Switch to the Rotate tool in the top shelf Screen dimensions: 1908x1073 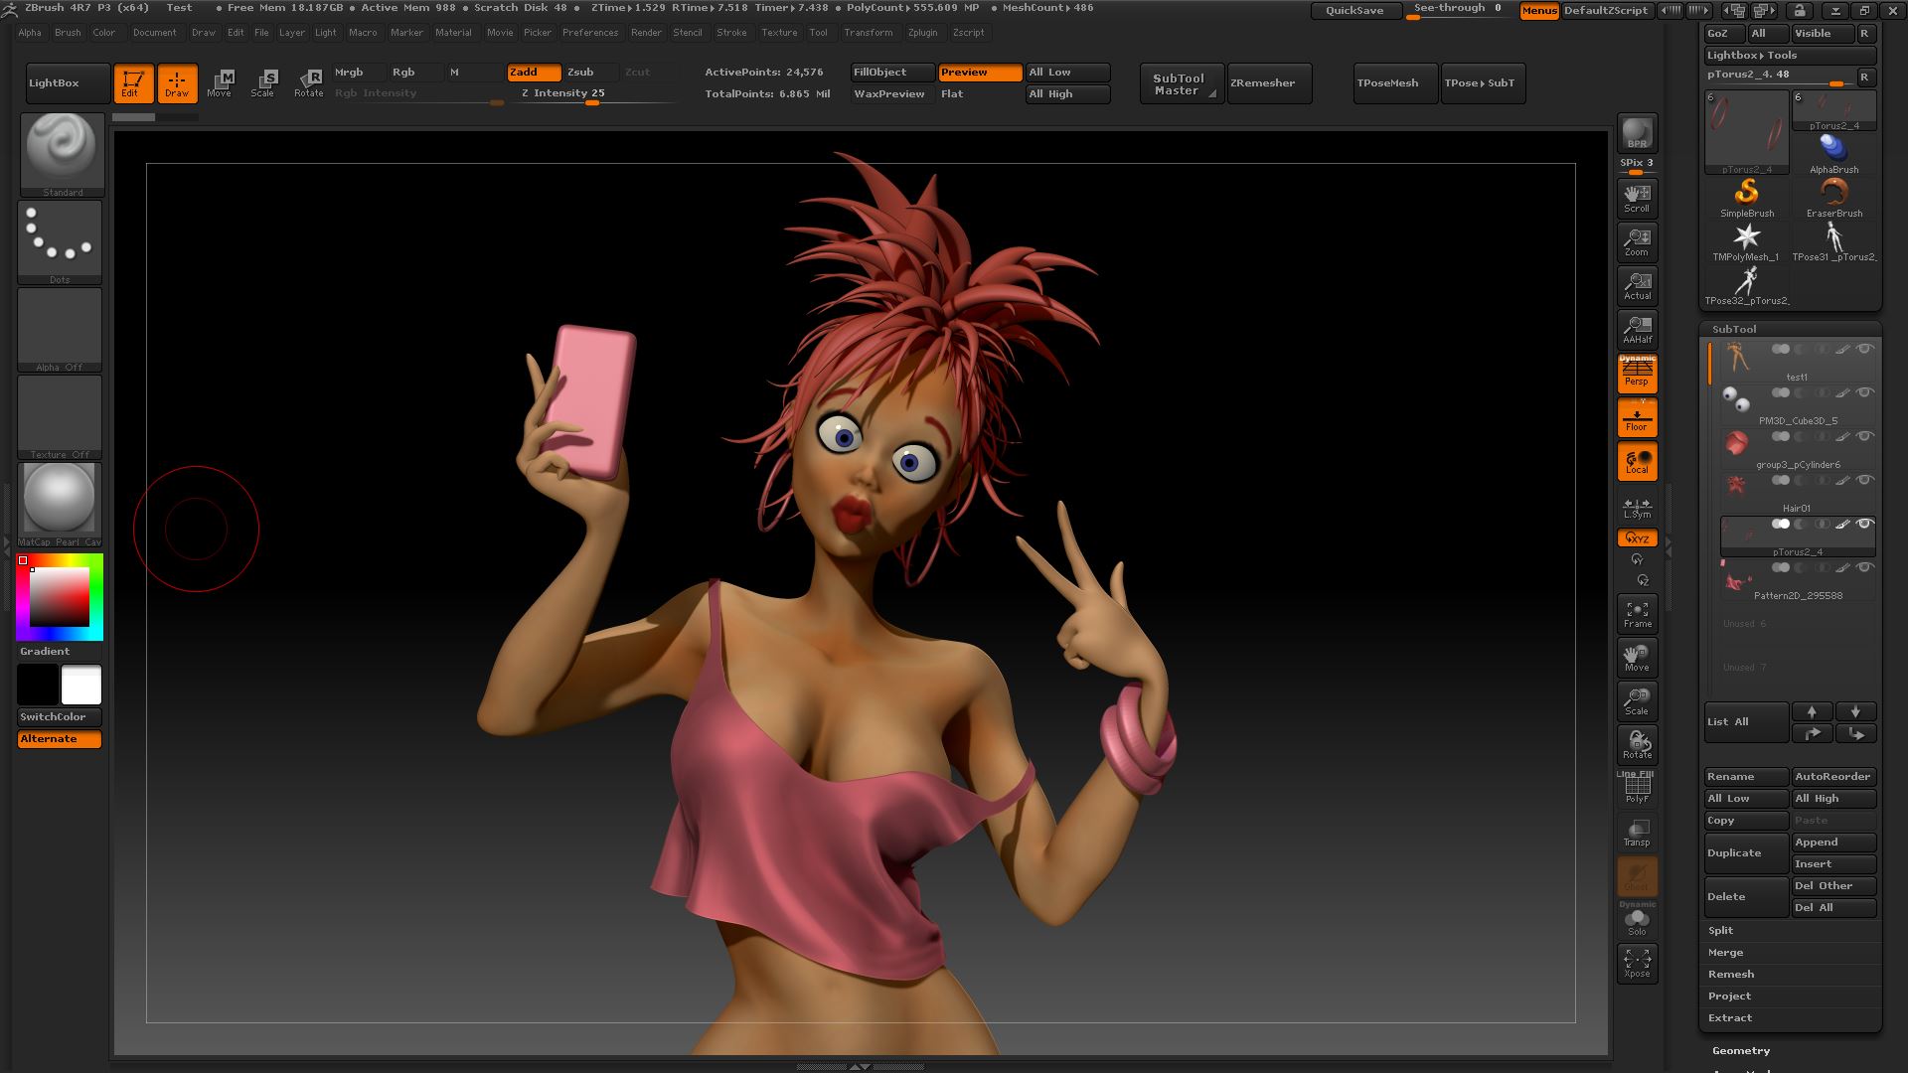[309, 83]
